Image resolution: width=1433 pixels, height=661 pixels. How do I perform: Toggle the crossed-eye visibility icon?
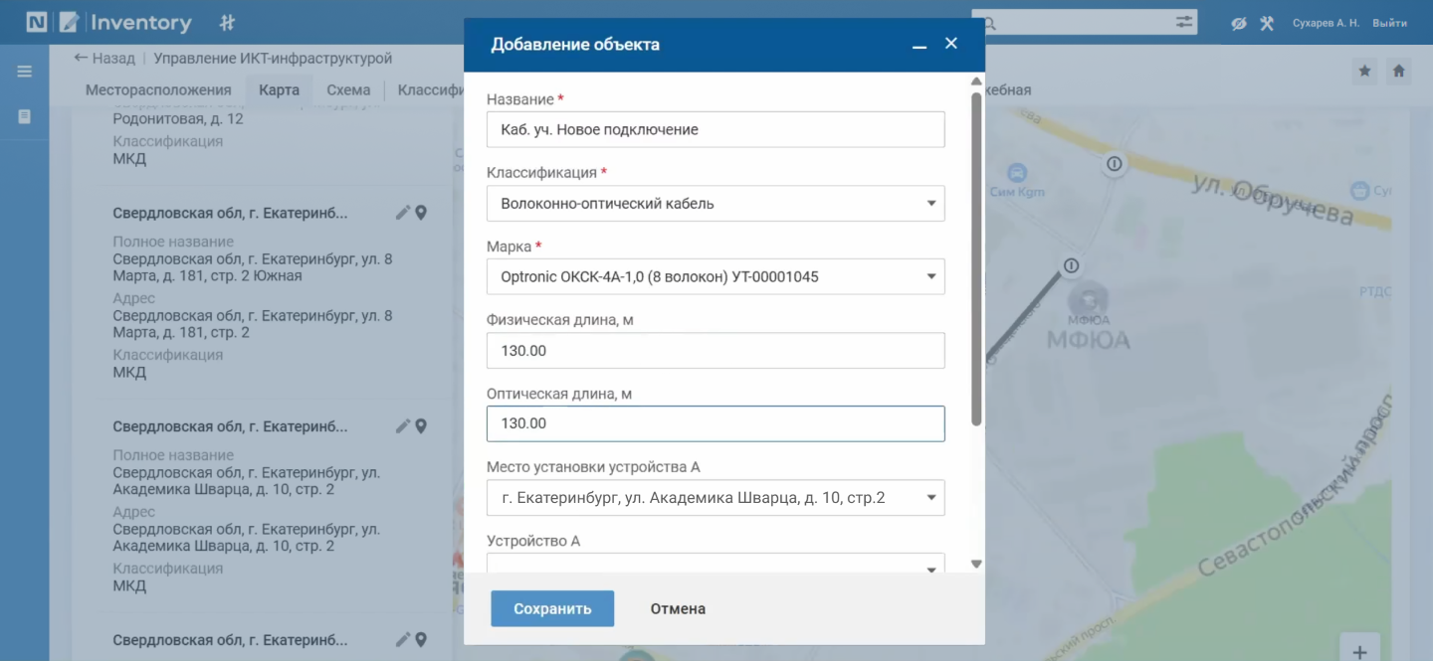click(x=1239, y=23)
